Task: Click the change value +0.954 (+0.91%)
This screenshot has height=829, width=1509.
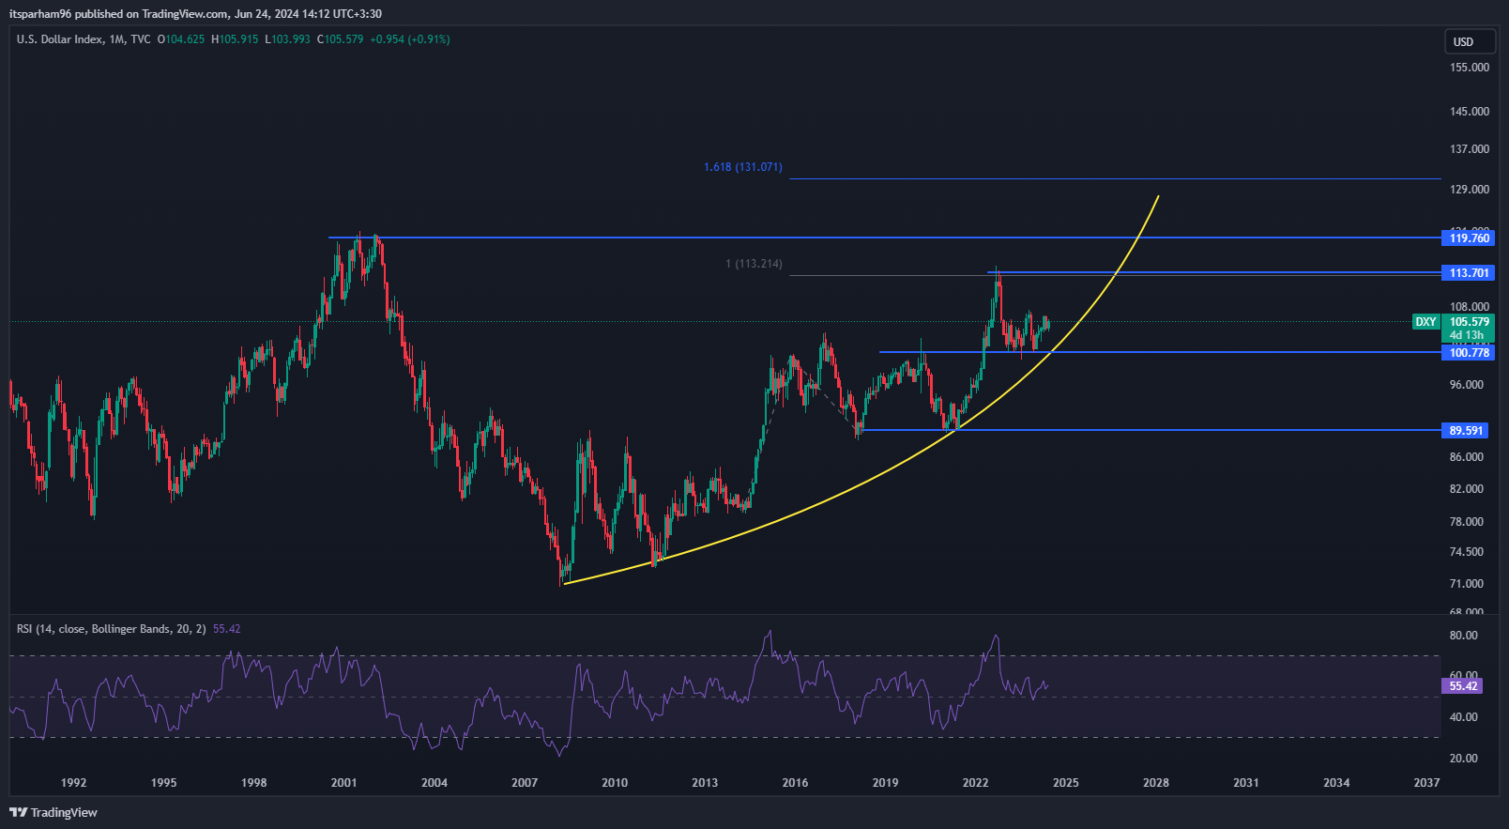Action: (410, 39)
